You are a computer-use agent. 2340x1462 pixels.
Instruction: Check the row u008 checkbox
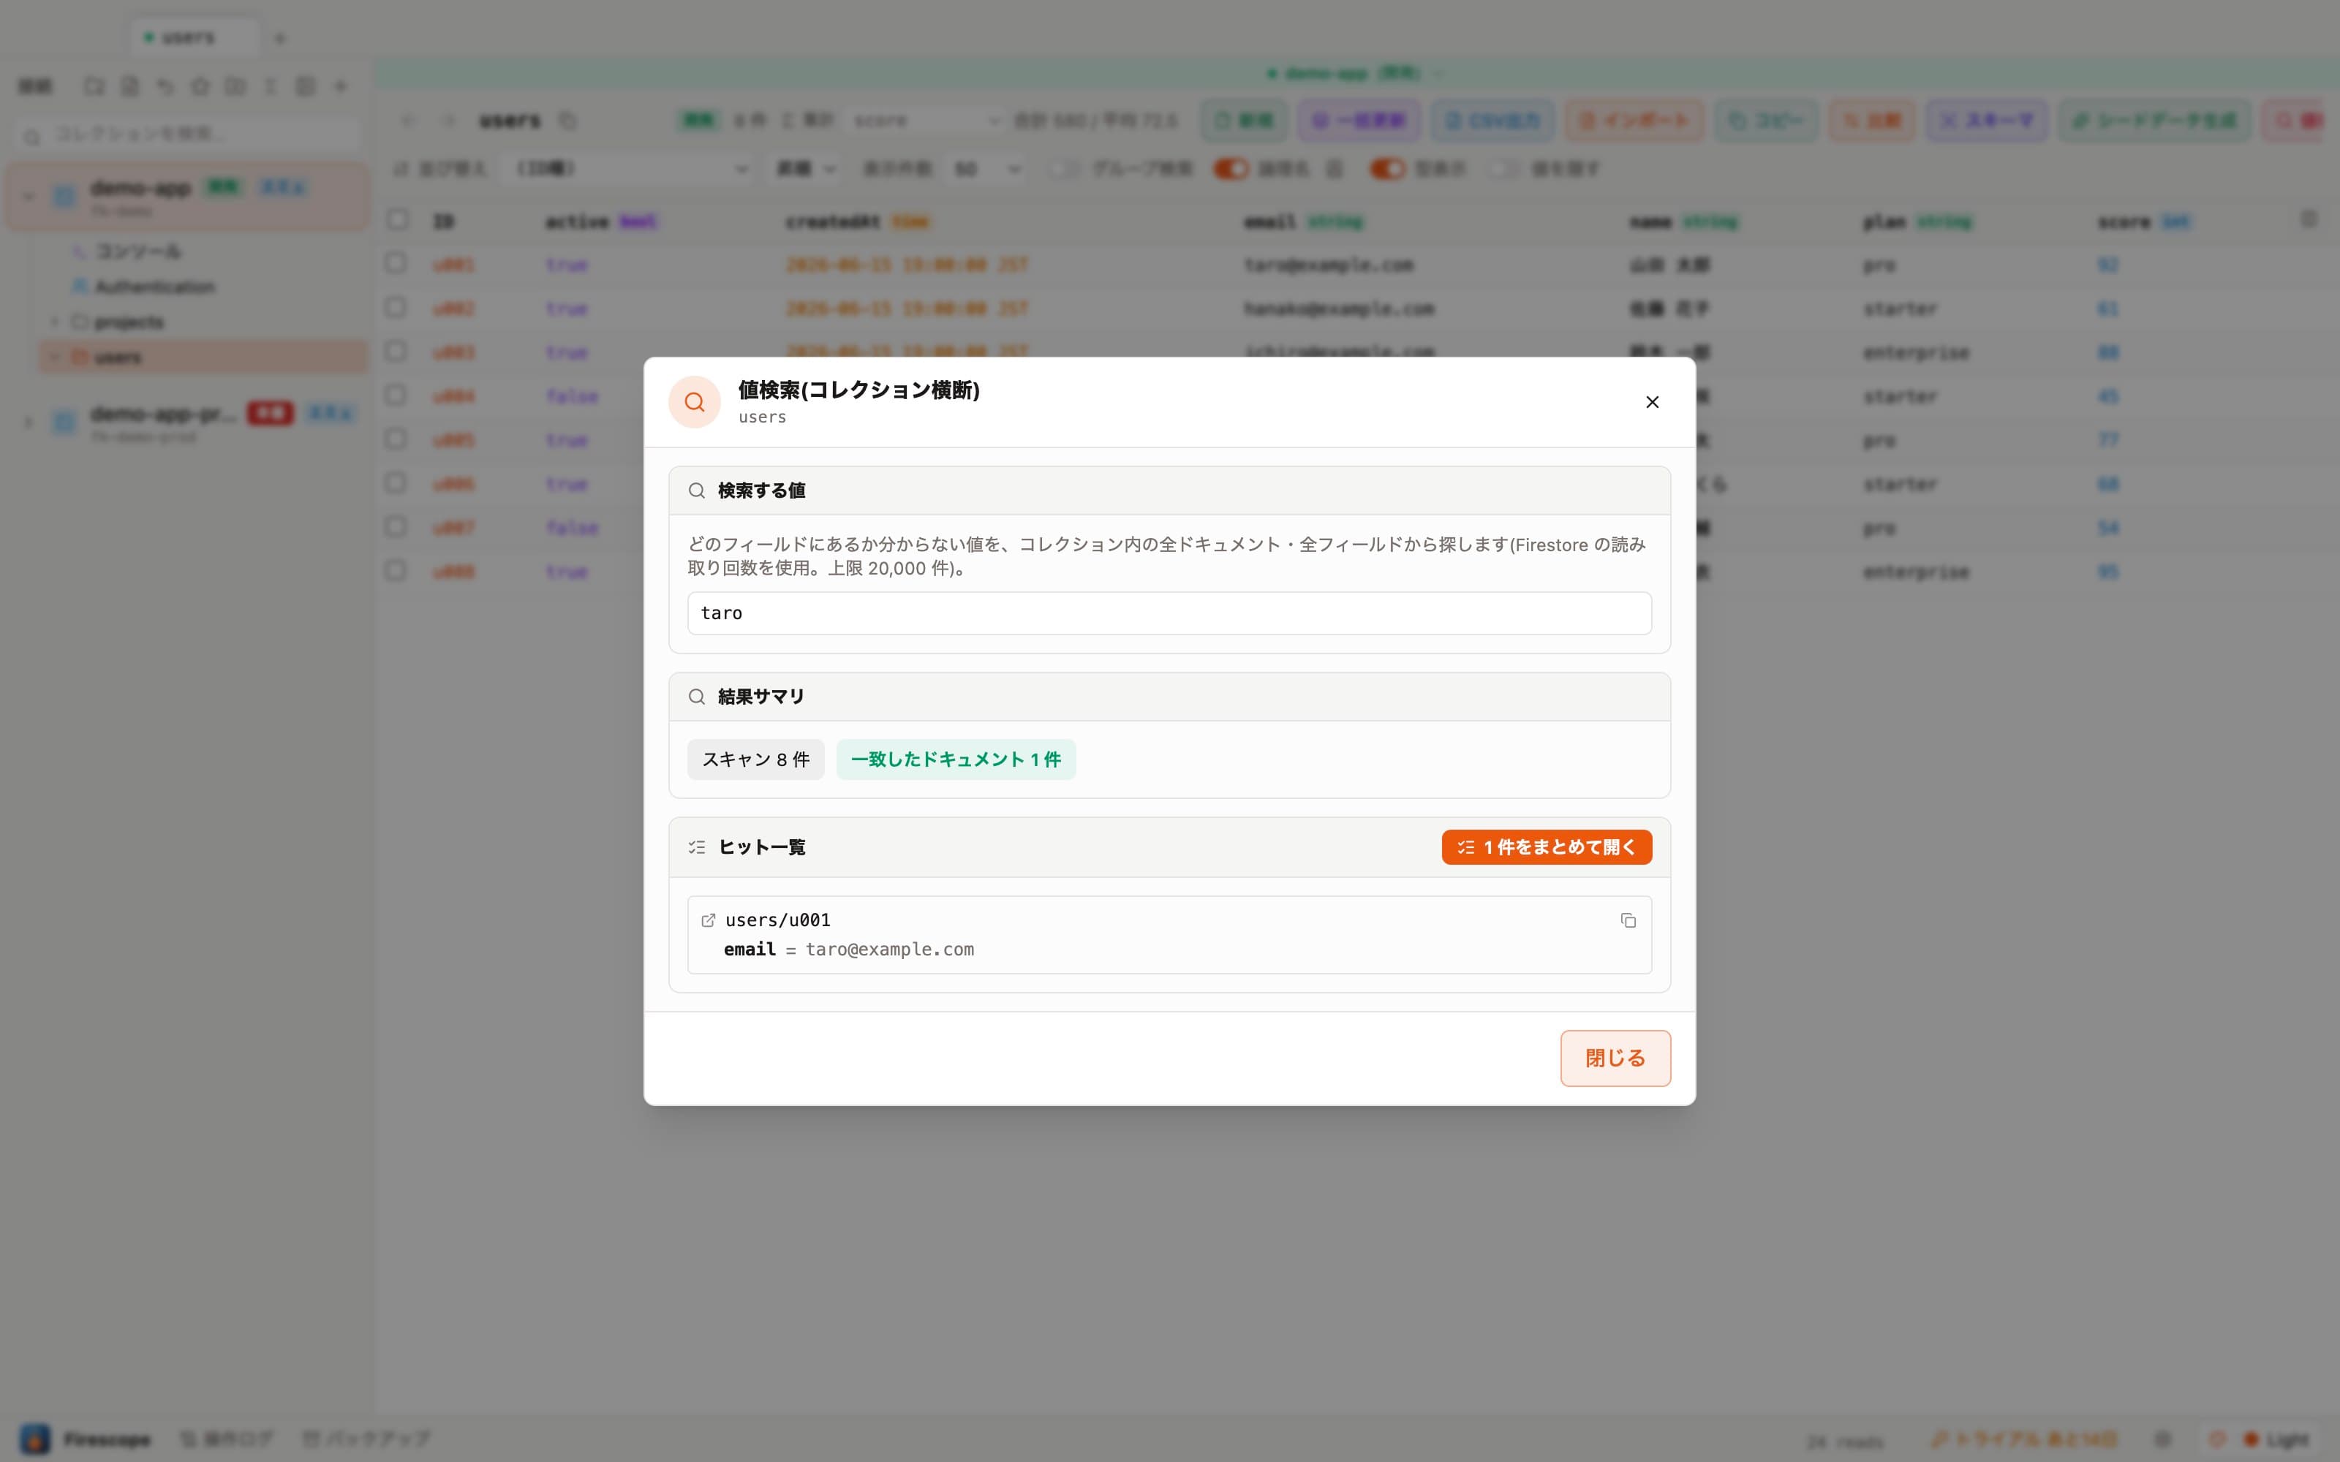pos(395,570)
